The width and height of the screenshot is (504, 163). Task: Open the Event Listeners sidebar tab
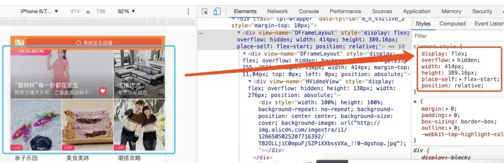pos(489,24)
